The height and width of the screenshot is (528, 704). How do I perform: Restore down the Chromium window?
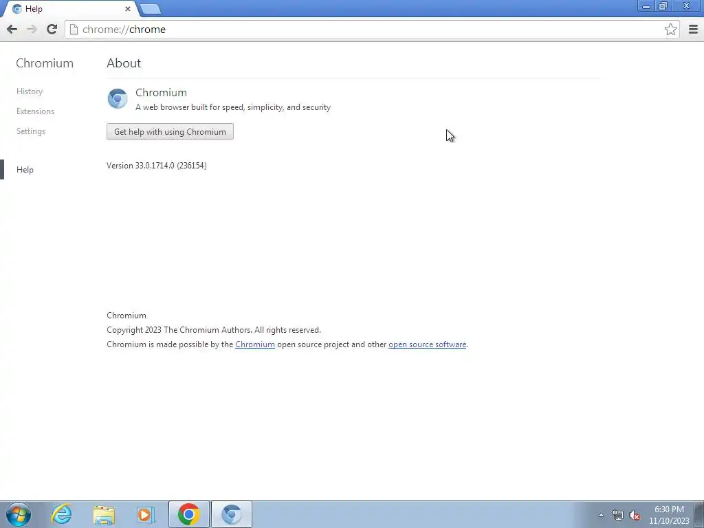click(663, 6)
